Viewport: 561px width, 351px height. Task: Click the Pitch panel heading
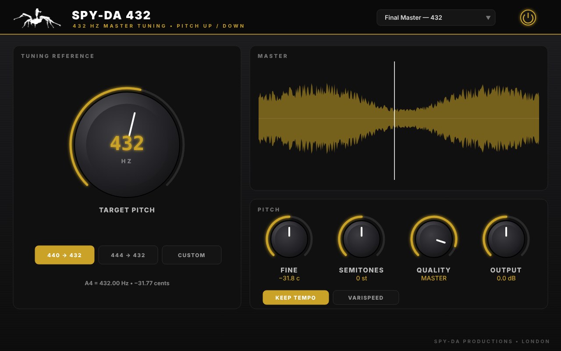point(269,210)
